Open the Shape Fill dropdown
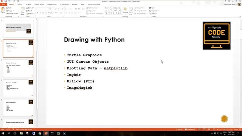Viewport: 242px width, 136px height. coord(140,8)
